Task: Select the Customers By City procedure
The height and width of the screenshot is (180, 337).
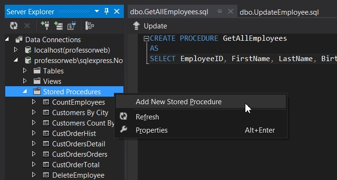Action: click(x=80, y=113)
